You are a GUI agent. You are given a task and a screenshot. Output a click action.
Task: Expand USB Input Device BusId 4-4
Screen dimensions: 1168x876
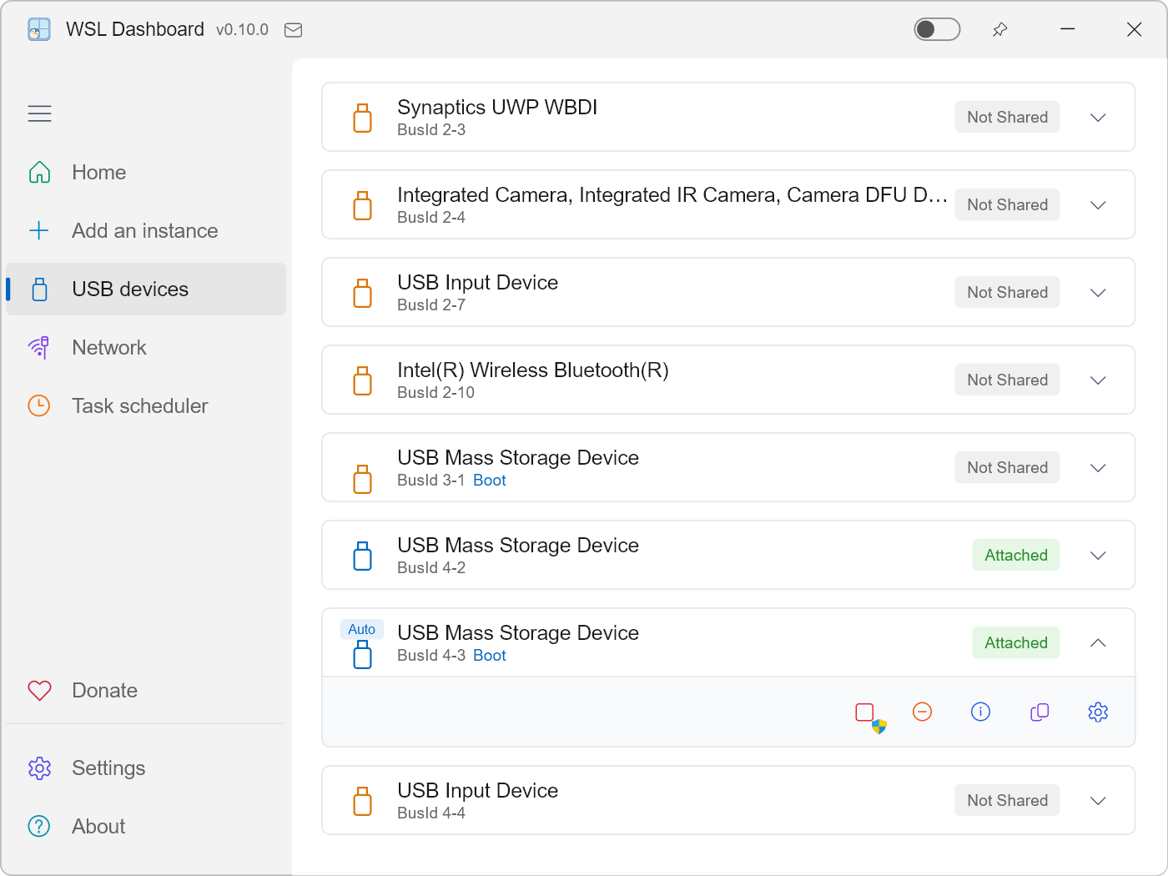[x=1098, y=801]
